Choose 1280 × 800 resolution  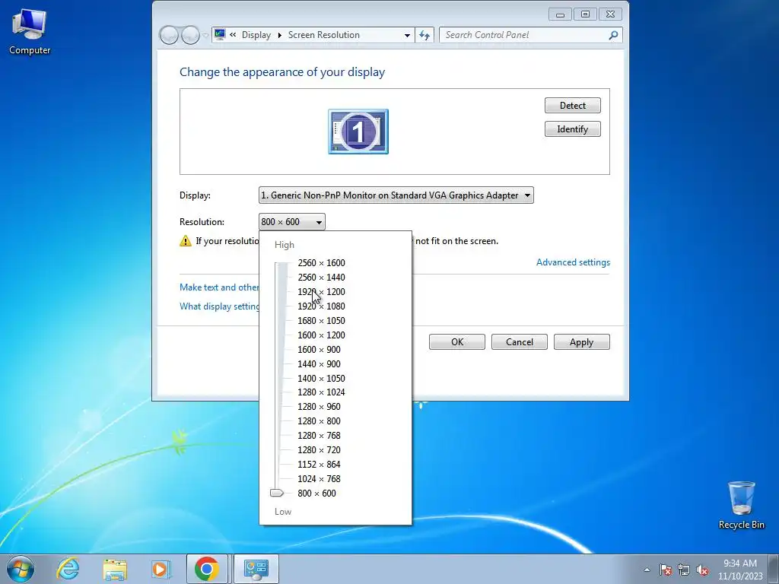(319, 421)
